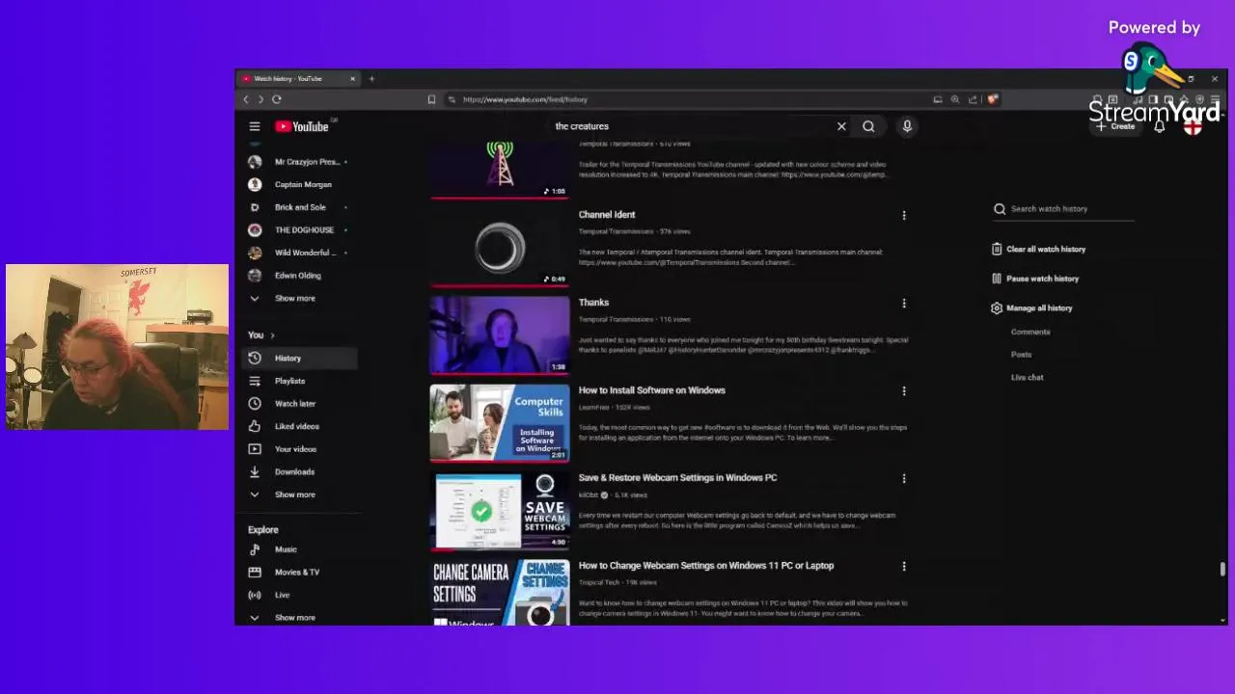1235x694 pixels.
Task: Clear the search box with the X
Action: [841, 126]
